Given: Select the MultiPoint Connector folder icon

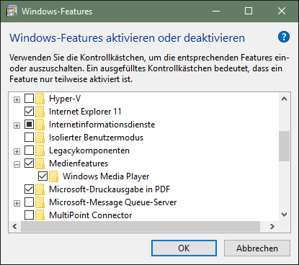Looking at the screenshot, I should click(x=40, y=215).
